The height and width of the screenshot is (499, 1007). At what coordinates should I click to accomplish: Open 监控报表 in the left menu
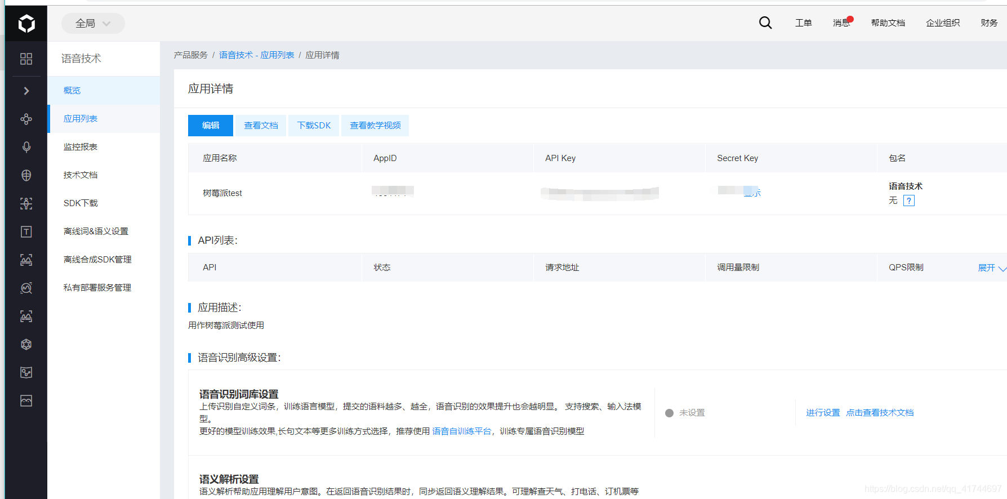104,147
